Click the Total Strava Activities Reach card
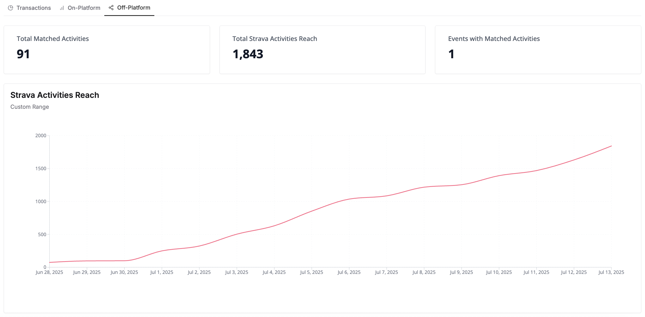 322,50
